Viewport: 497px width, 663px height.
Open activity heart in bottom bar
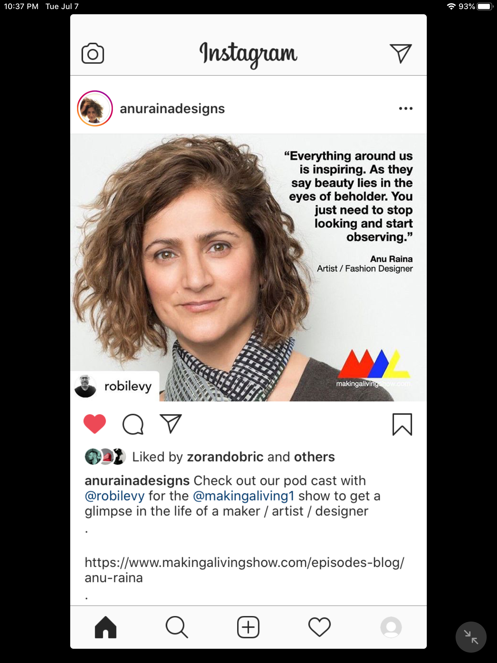click(x=320, y=627)
